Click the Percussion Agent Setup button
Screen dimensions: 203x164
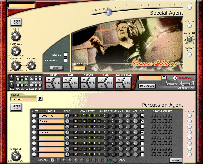(x=176, y=160)
